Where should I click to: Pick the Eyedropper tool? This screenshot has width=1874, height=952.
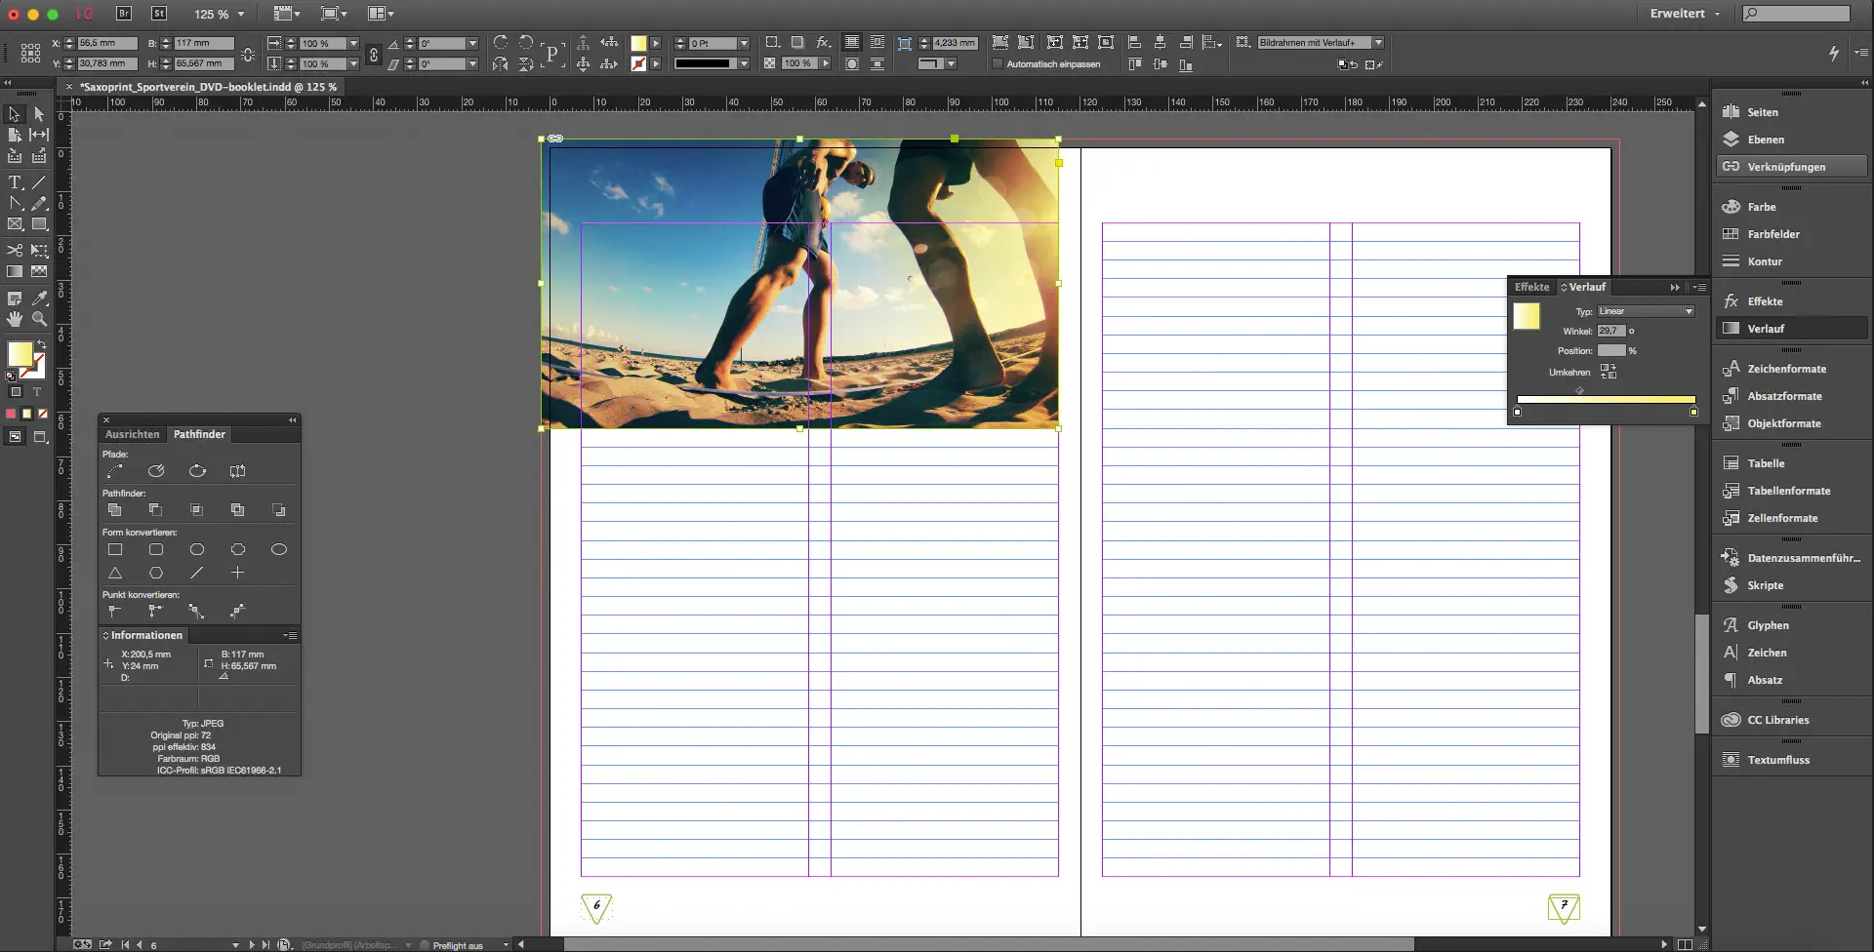(x=39, y=298)
